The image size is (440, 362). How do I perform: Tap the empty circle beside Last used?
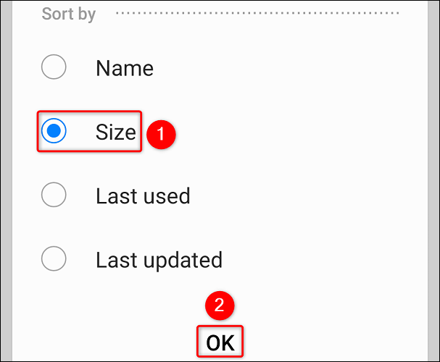pyautogui.click(x=54, y=195)
